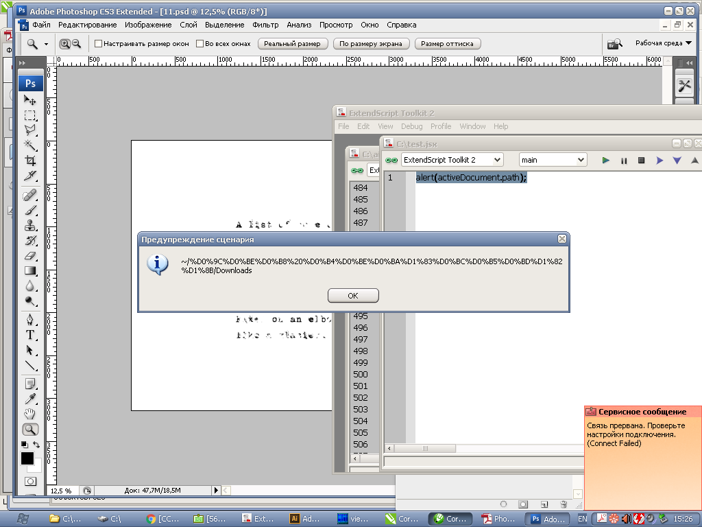Select the Pen tool
This screenshot has height=527, width=702.
pos(30,320)
